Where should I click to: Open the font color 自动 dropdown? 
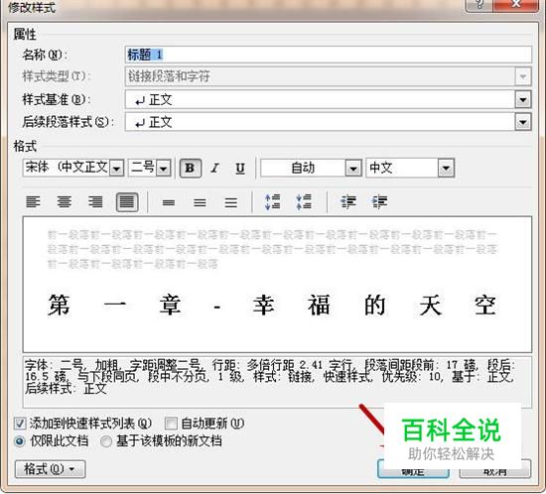click(353, 169)
